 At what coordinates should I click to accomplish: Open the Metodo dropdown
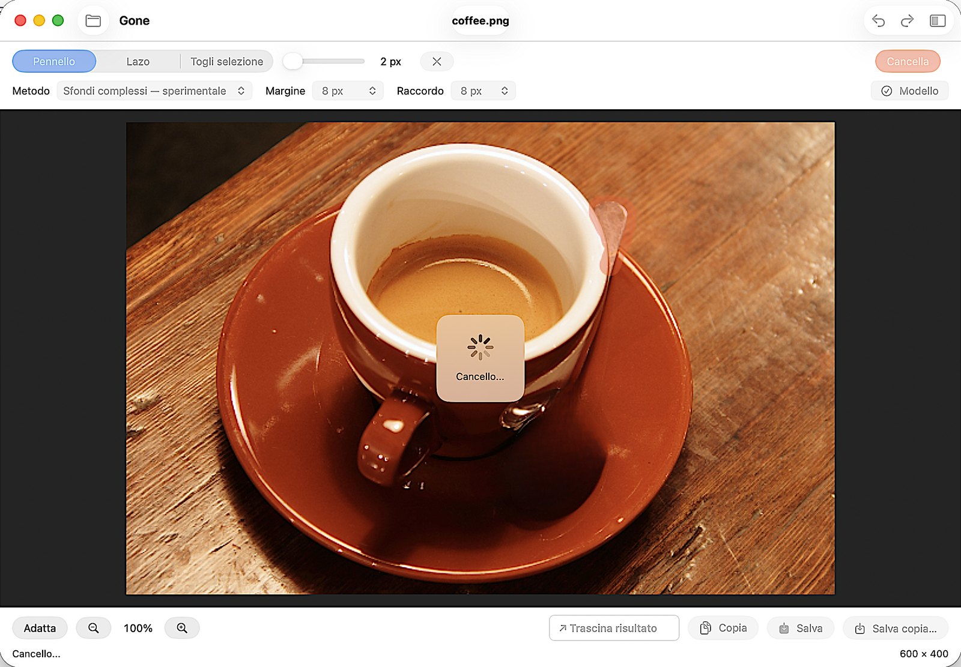coord(154,91)
